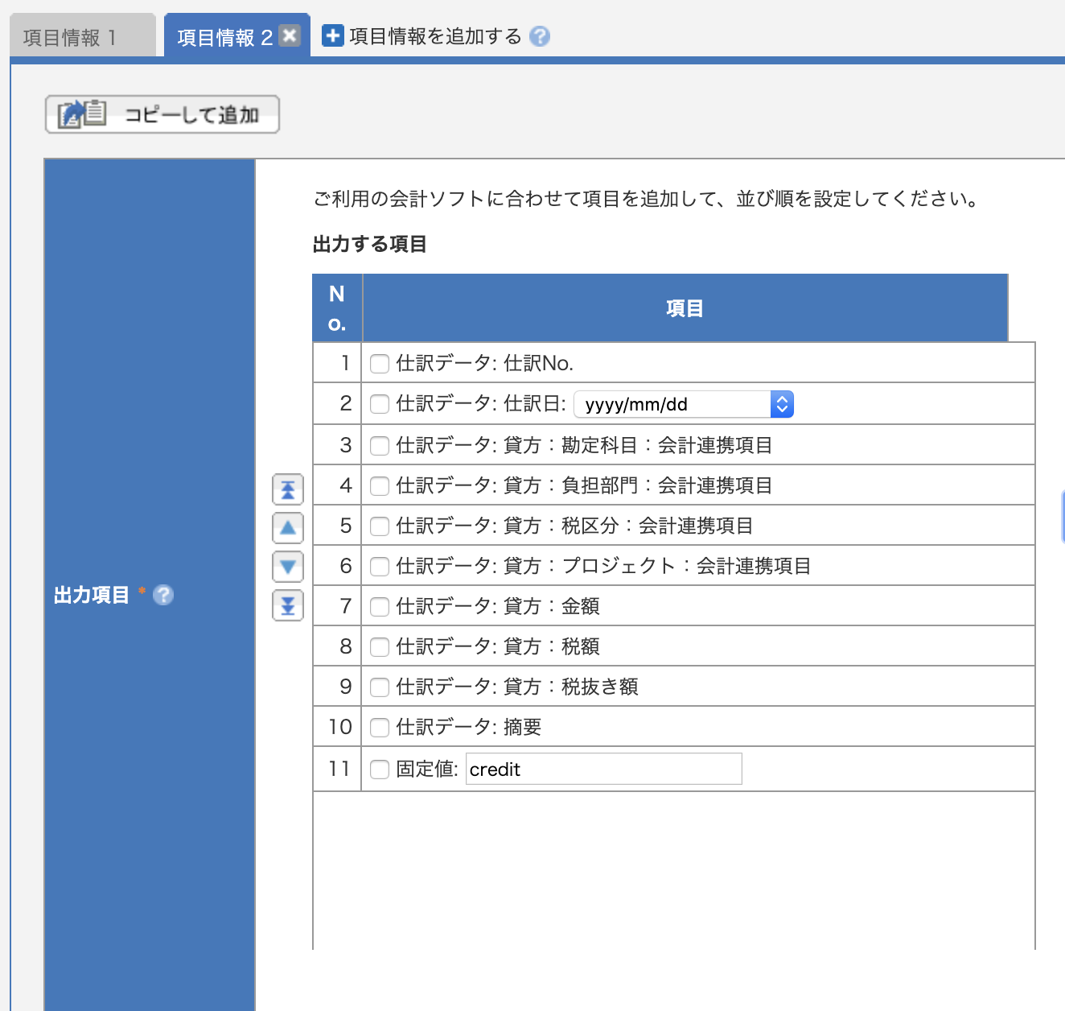Click the move-up arrow icon

[x=288, y=528]
